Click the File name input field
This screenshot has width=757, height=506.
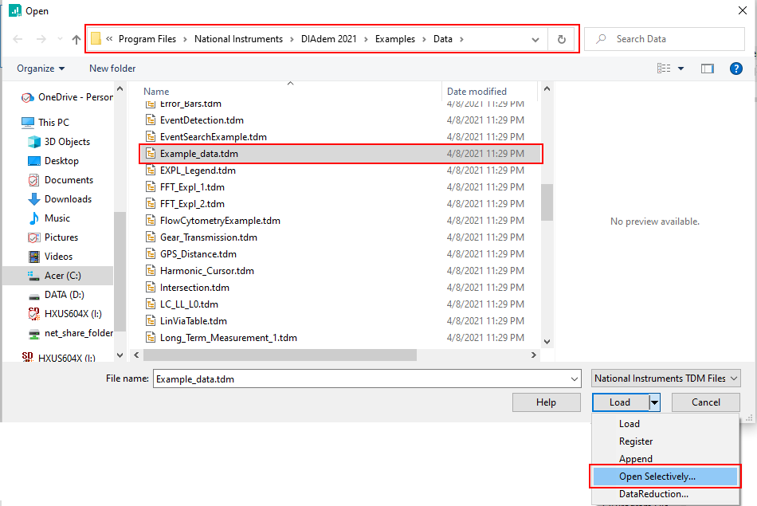point(367,379)
